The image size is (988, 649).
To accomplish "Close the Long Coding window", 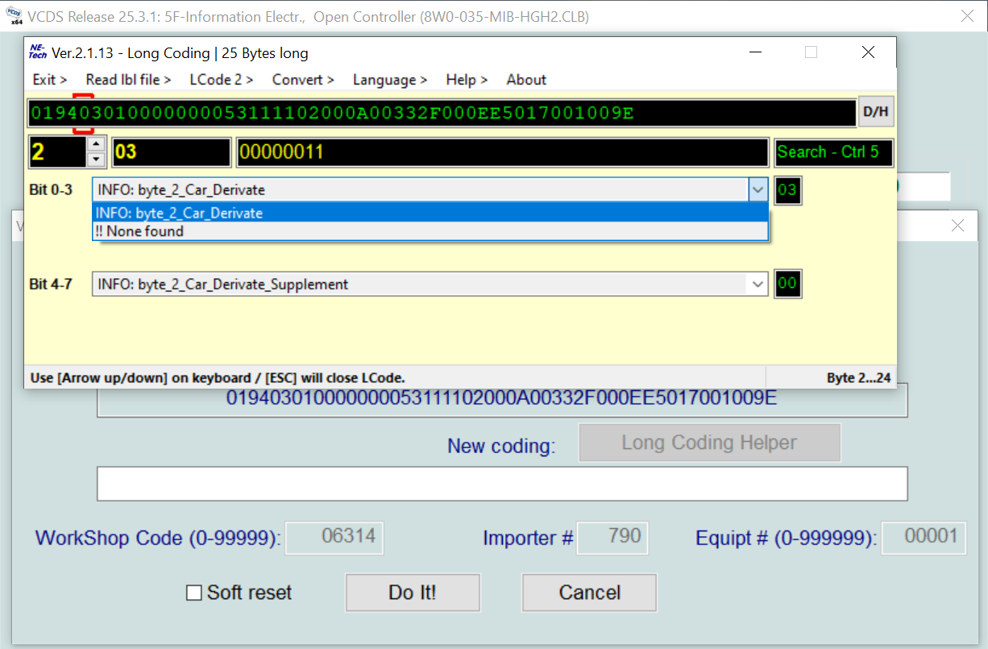I will (x=868, y=52).
